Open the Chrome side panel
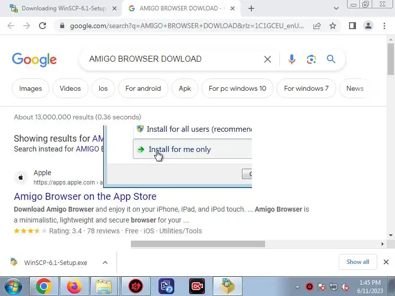 coord(353,26)
